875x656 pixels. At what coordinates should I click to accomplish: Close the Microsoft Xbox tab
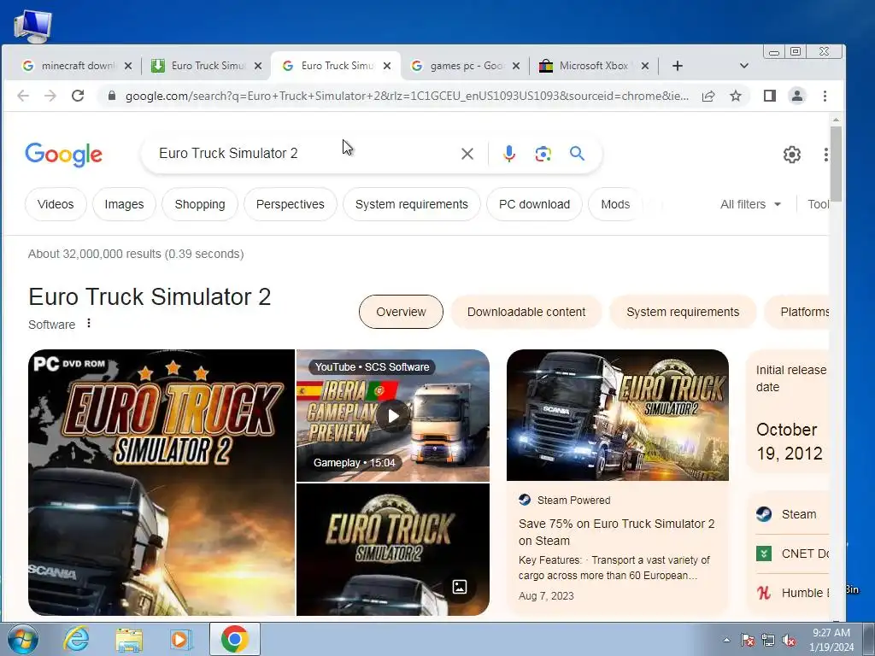(644, 66)
